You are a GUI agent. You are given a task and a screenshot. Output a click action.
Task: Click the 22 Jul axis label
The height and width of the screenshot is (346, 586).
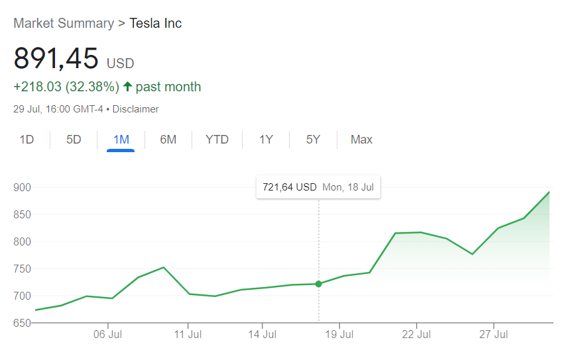(x=416, y=334)
